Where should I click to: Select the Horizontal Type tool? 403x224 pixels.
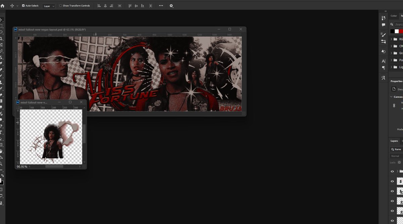[x=1, y=133]
